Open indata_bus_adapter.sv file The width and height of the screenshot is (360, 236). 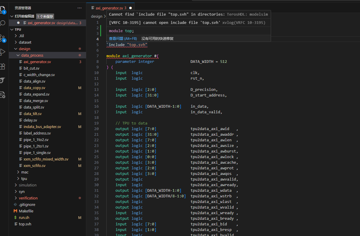pyautogui.click(x=42, y=127)
